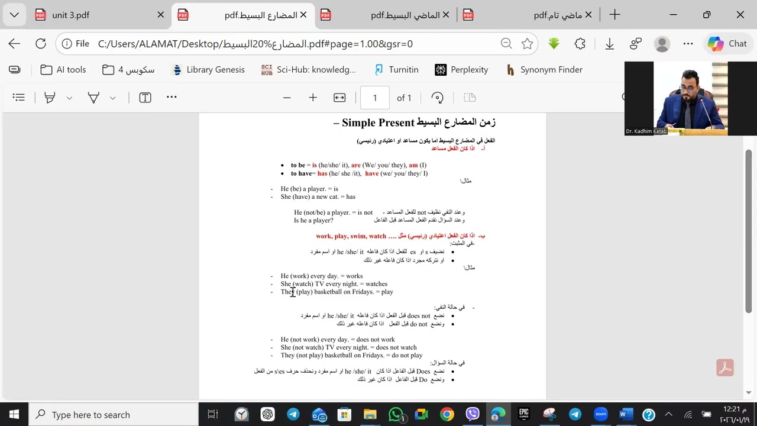
Task: Close the المضارع البسيط.pdf tab
Action: point(303,15)
